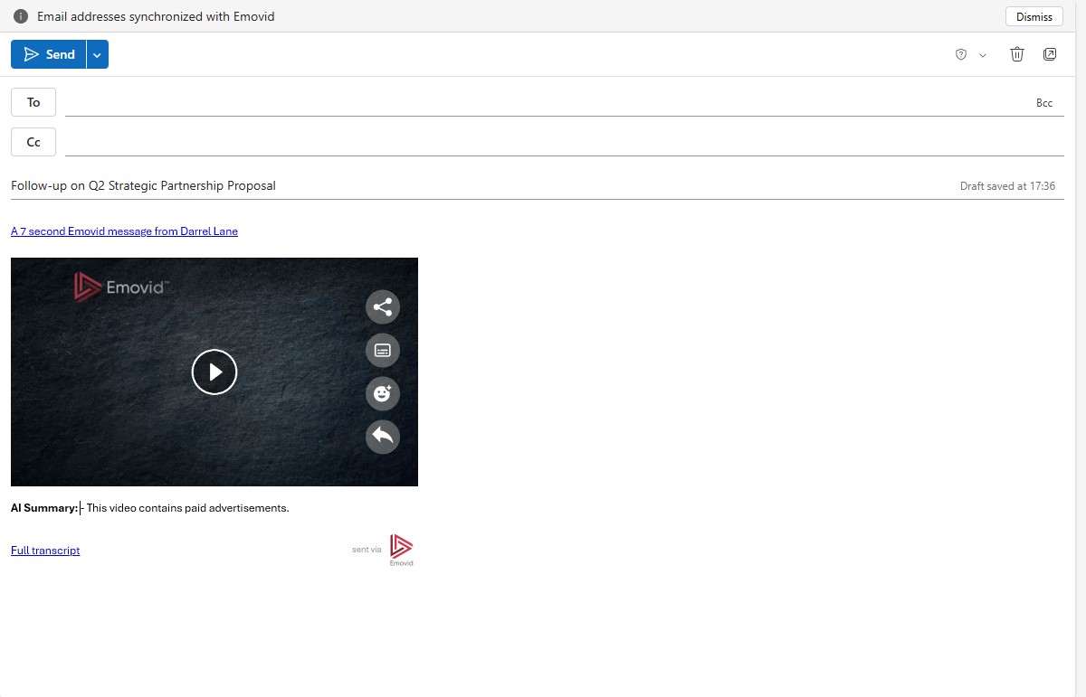Discard the draft with the trash icon

[x=1016, y=54]
